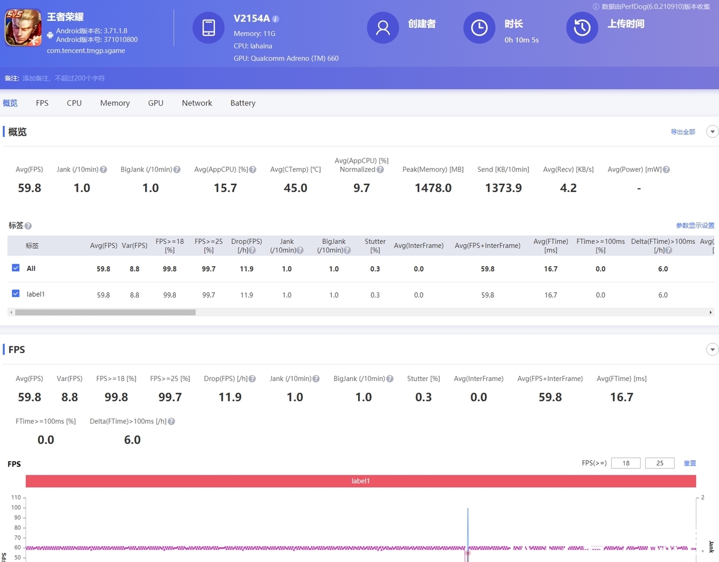719x562 pixels.
Task: Open help for BigJank (/10min) in overview
Action: coord(177,169)
